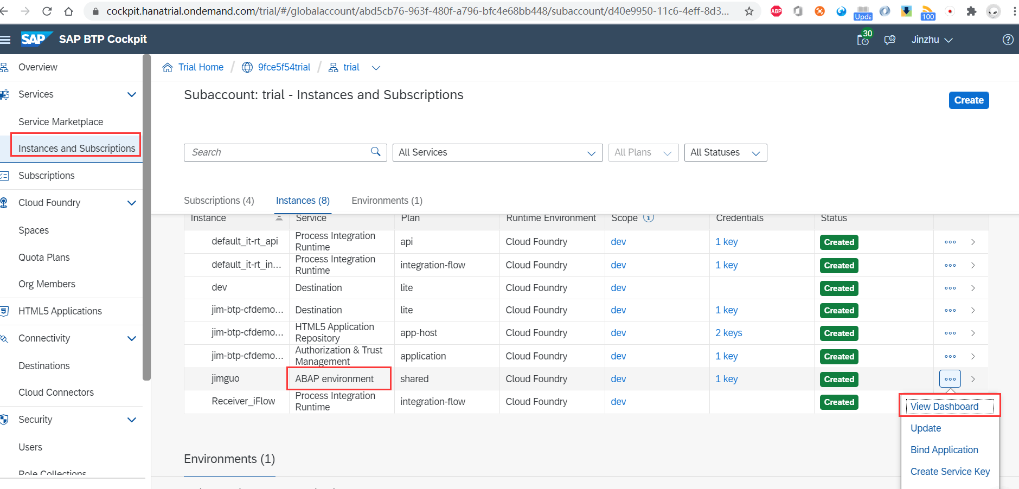
Task: Open the actions menu for the jimguo instance
Action: click(x=949, y=378)
